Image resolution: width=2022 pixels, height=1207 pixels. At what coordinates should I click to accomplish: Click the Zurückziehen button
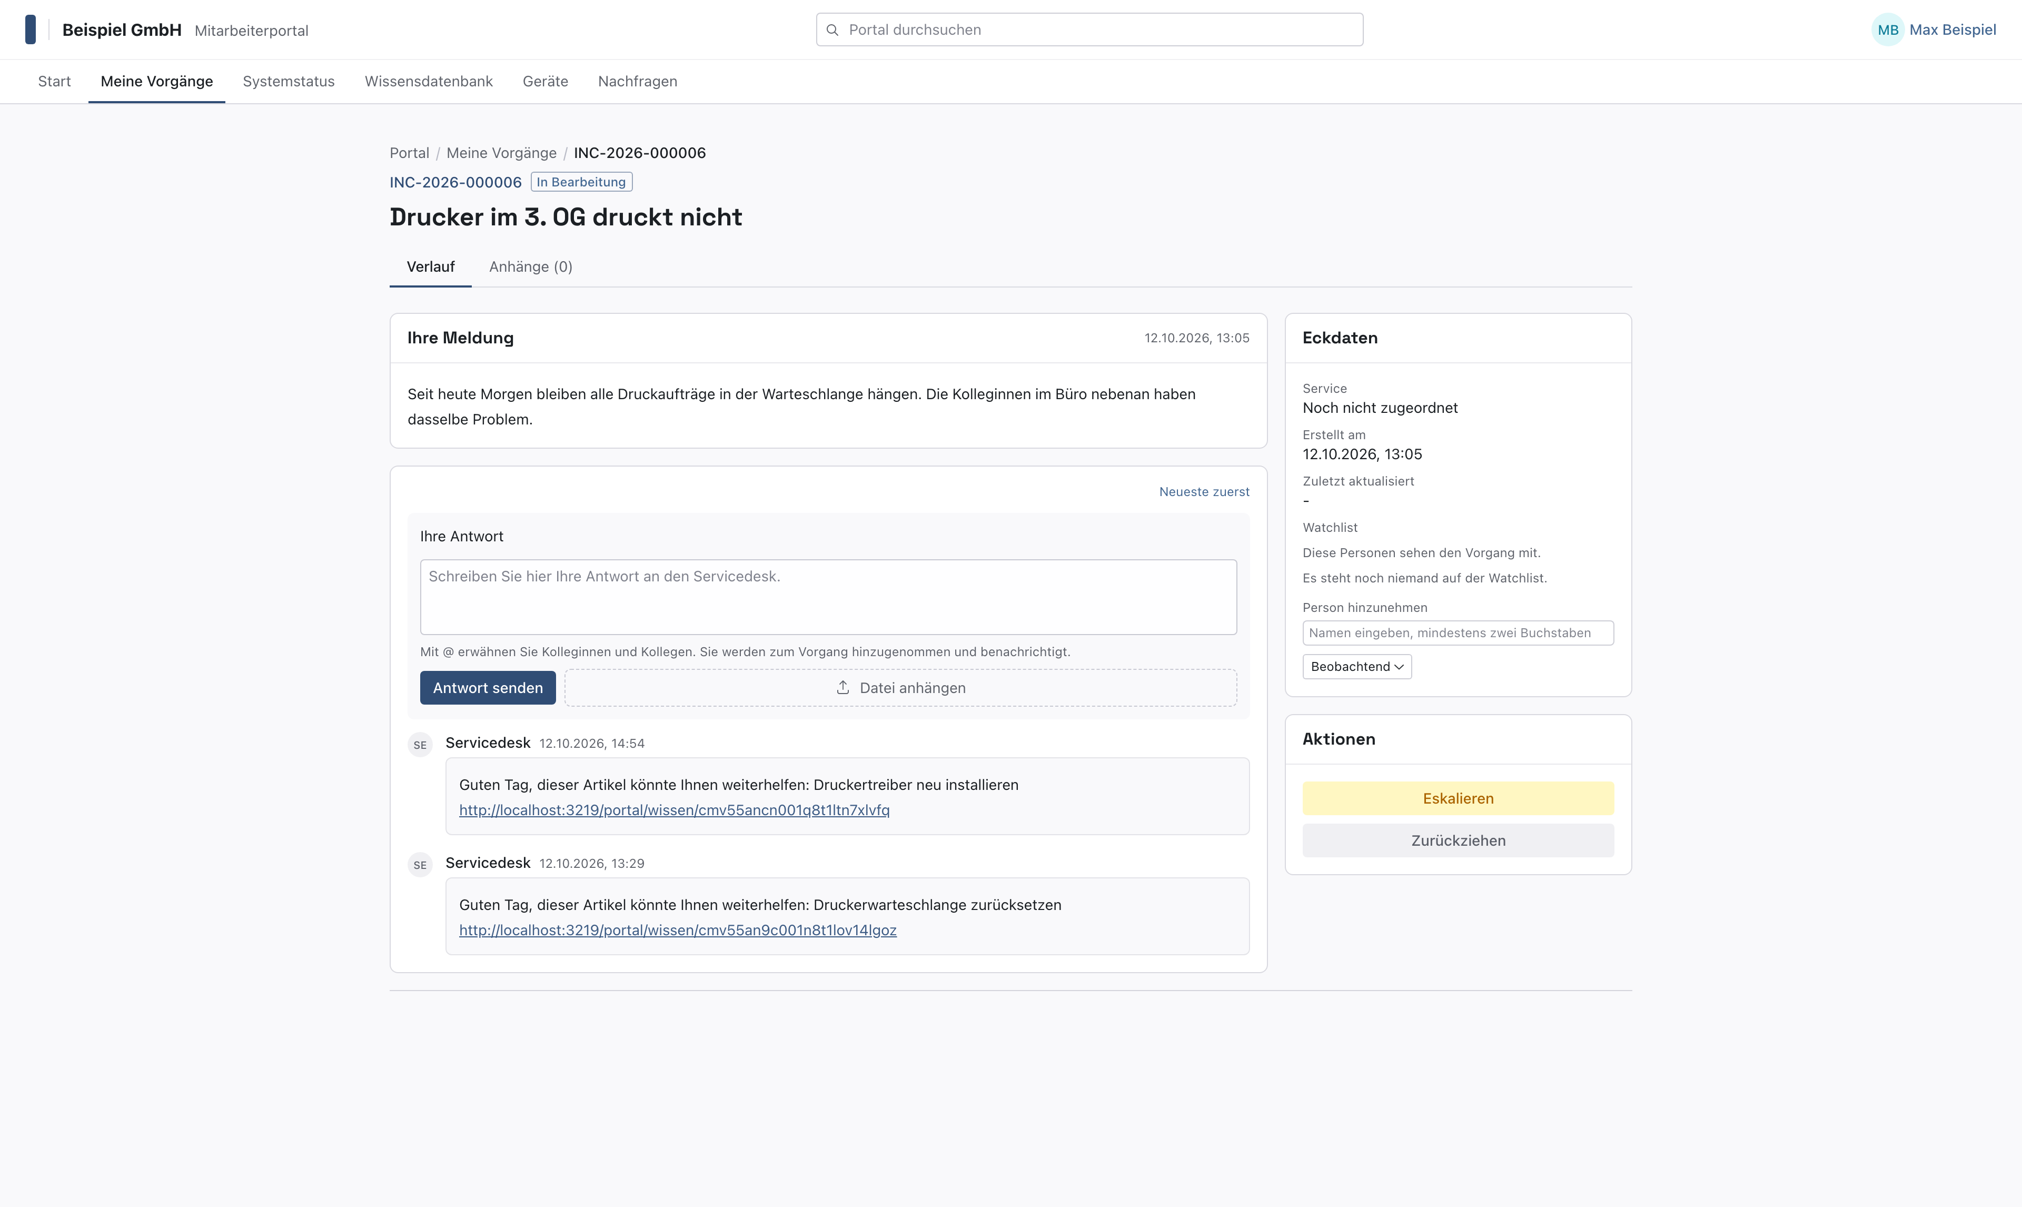tap(1458, 840)
